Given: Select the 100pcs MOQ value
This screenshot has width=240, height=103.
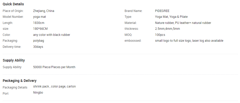Looking at the screenshot, I should point(160,35).
